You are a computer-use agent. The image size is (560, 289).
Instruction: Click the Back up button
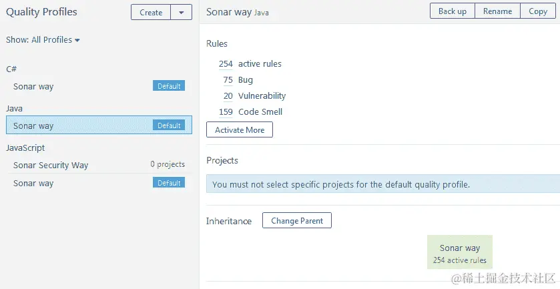coord(452,11)
